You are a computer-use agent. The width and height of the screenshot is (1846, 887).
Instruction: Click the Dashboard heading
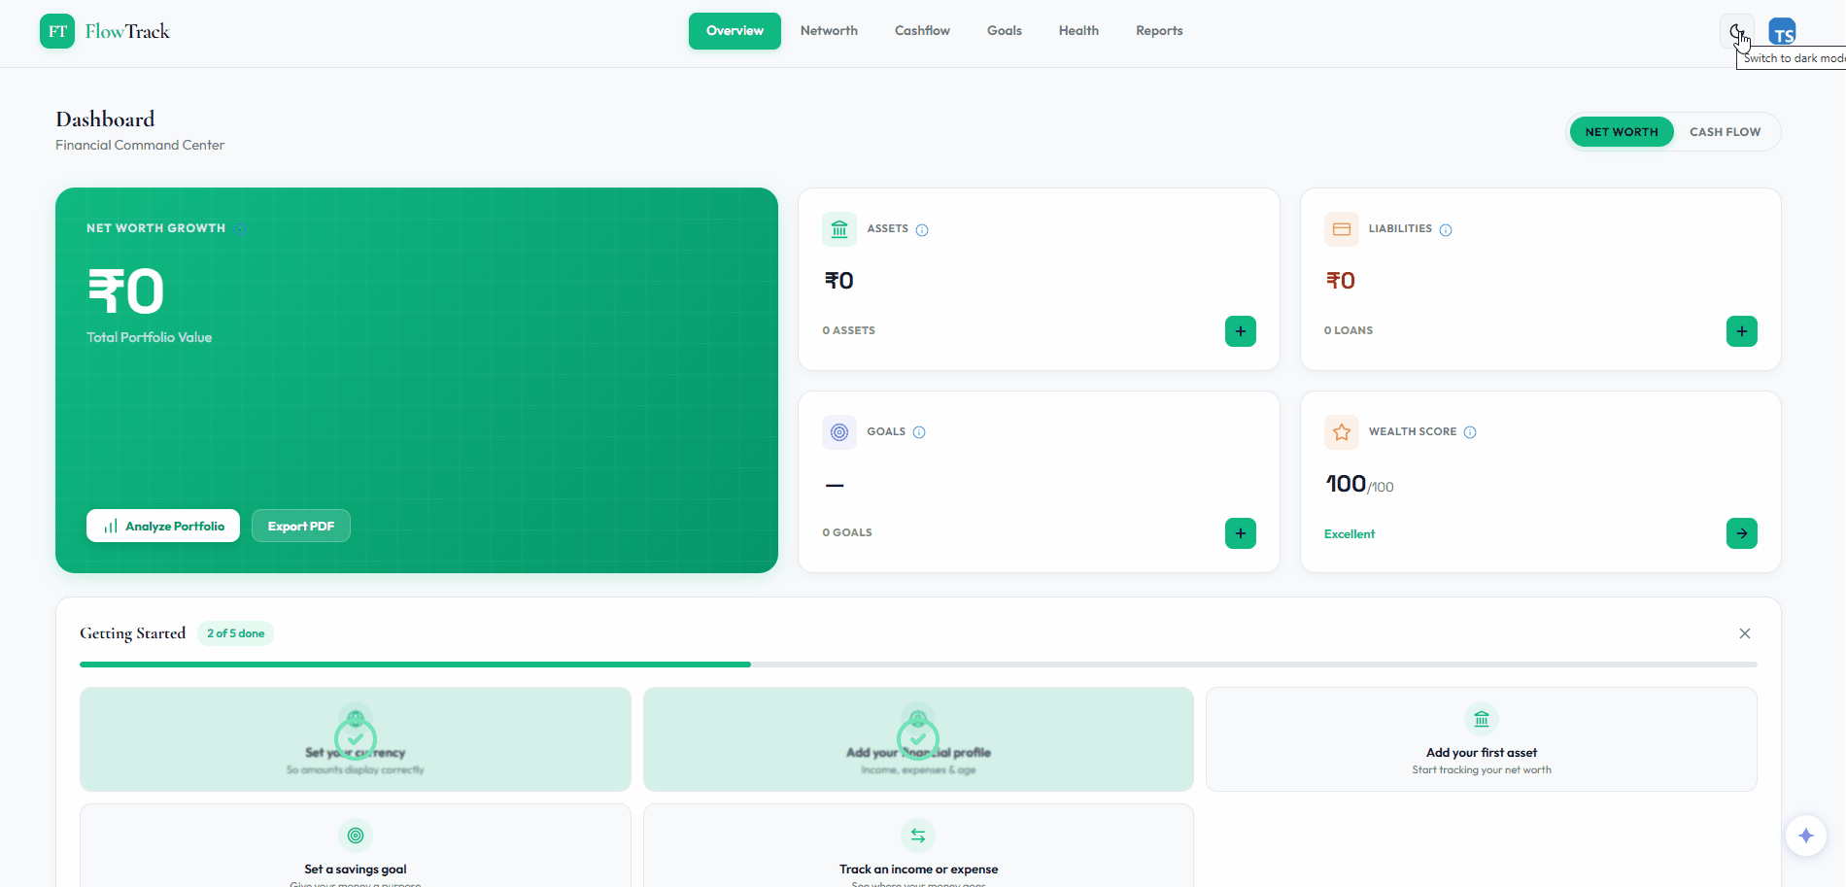pyautogui.click(x=105, y=119)
